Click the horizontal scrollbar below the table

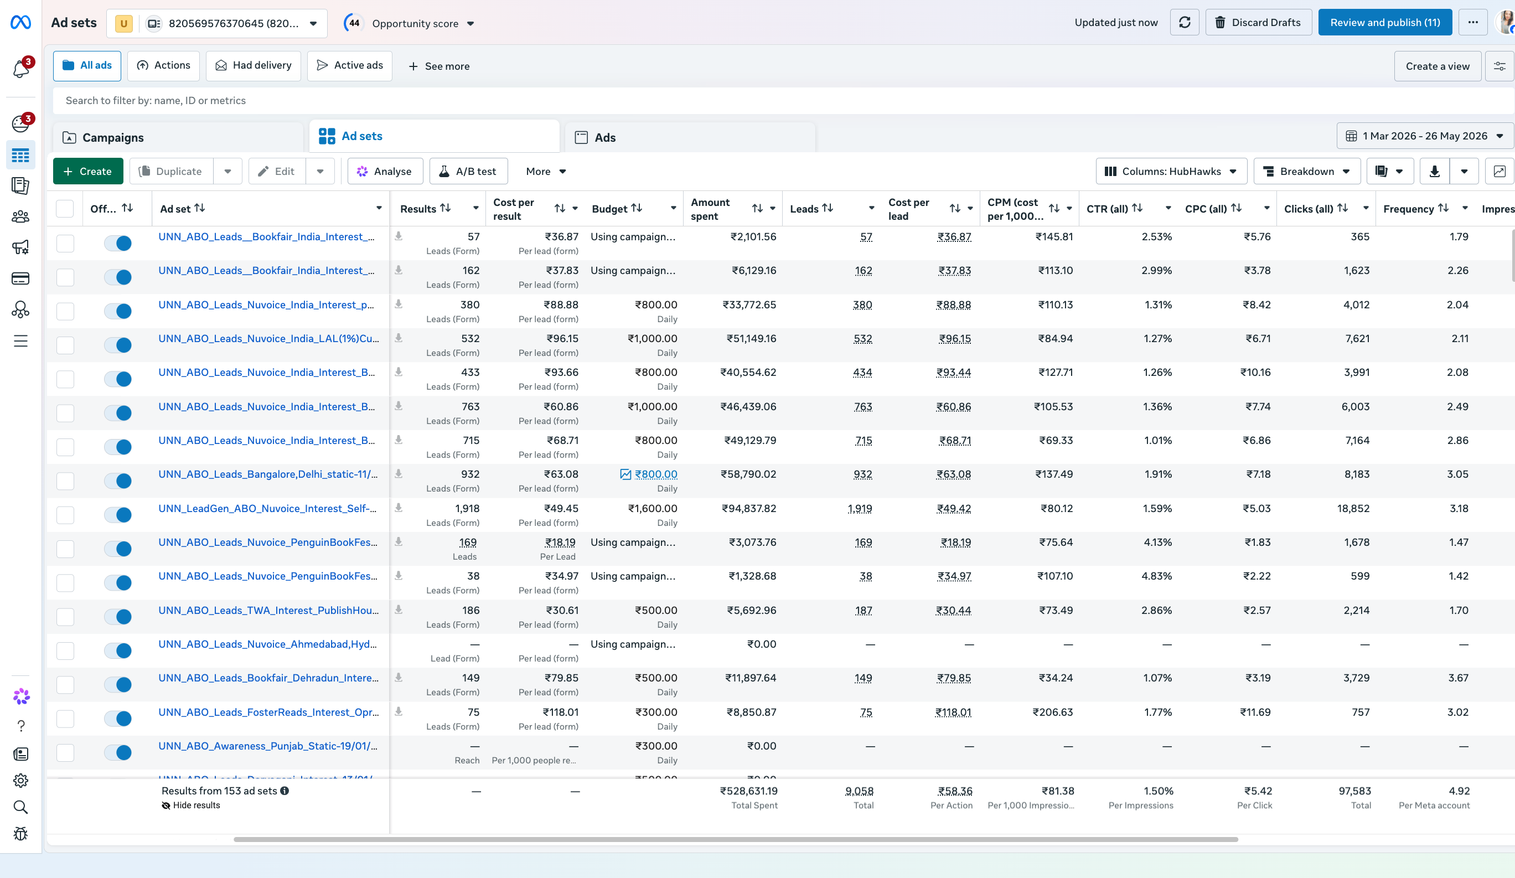click(735, 839)
